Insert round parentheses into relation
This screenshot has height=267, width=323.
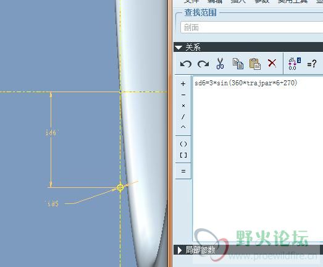pos(183,144)
